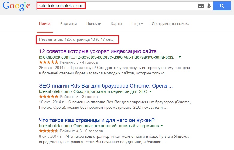Expand arrow after 'Обзор программ и сервисов для SEO'

(x=150, y=91)
